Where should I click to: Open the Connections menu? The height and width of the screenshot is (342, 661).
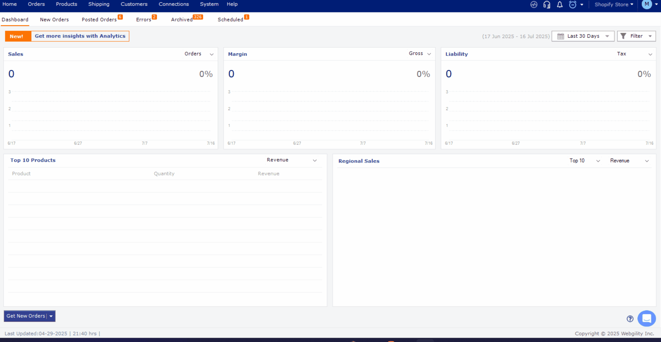pyautogui.click(x=174, y=4)
